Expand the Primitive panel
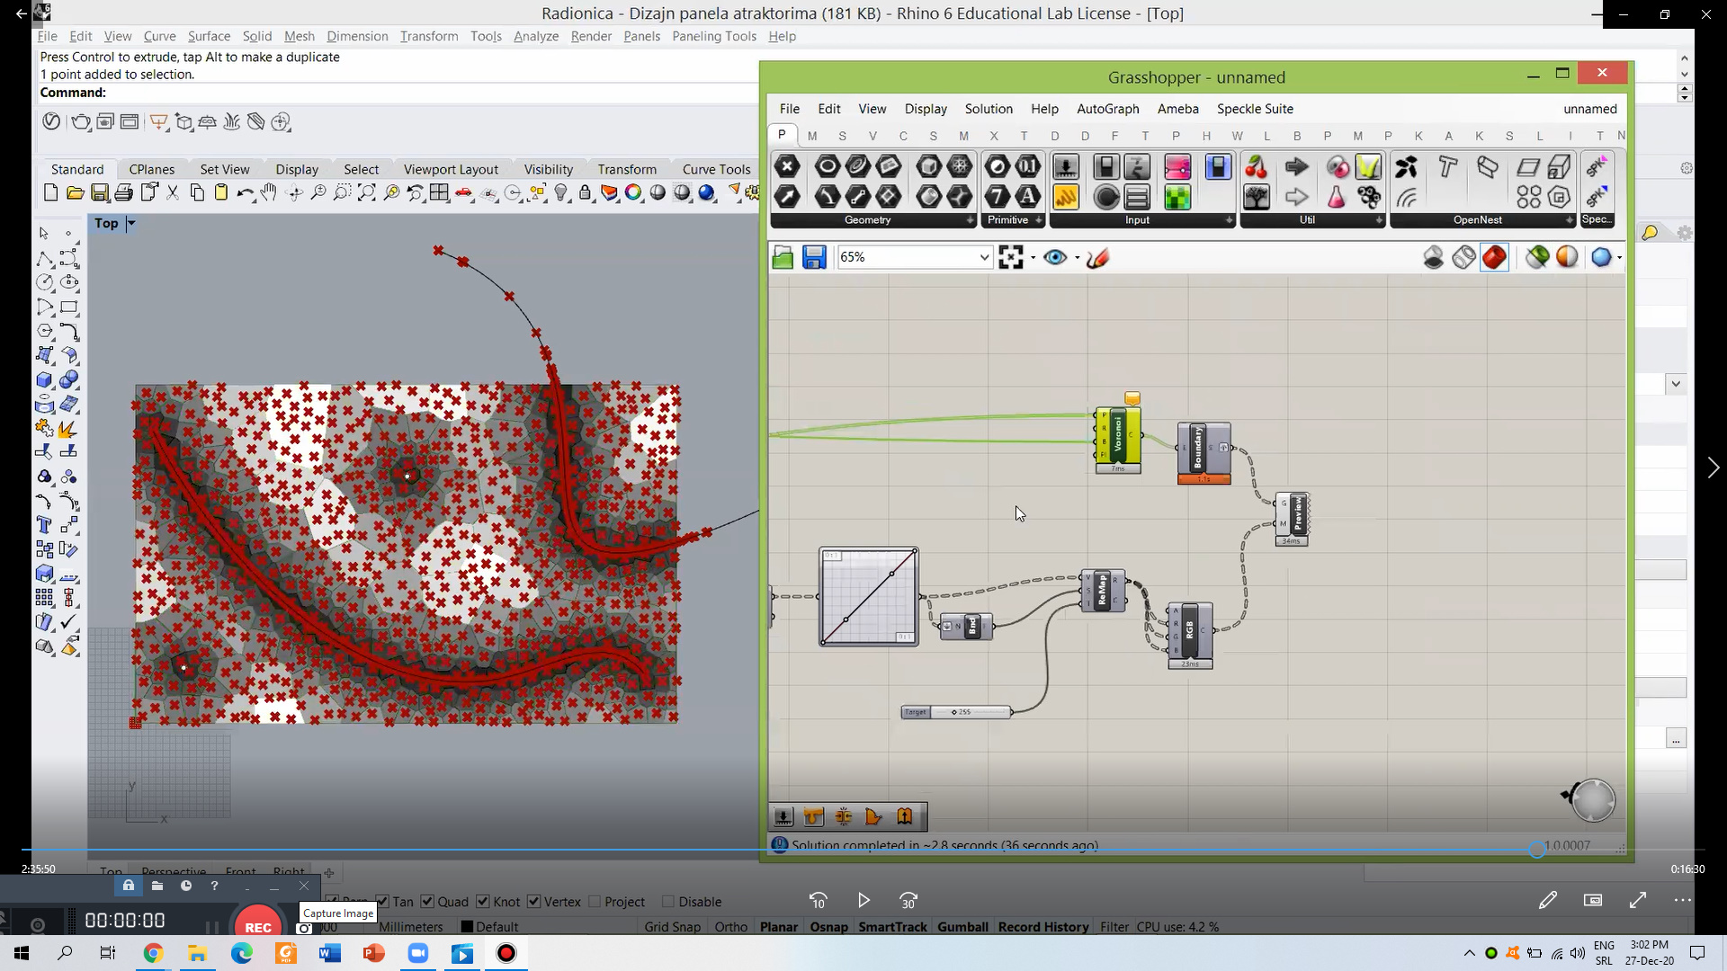This screenshot has width=1727, height=971. pos(1038,220)
